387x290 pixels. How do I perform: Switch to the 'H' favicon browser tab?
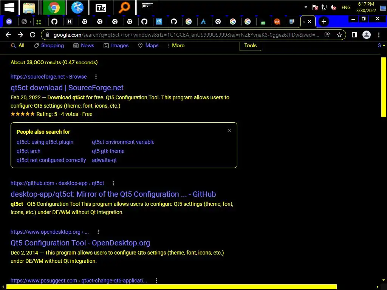[x=70, y=22]
